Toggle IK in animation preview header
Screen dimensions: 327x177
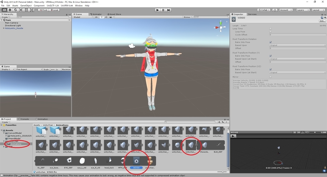[x=294, y=132]
